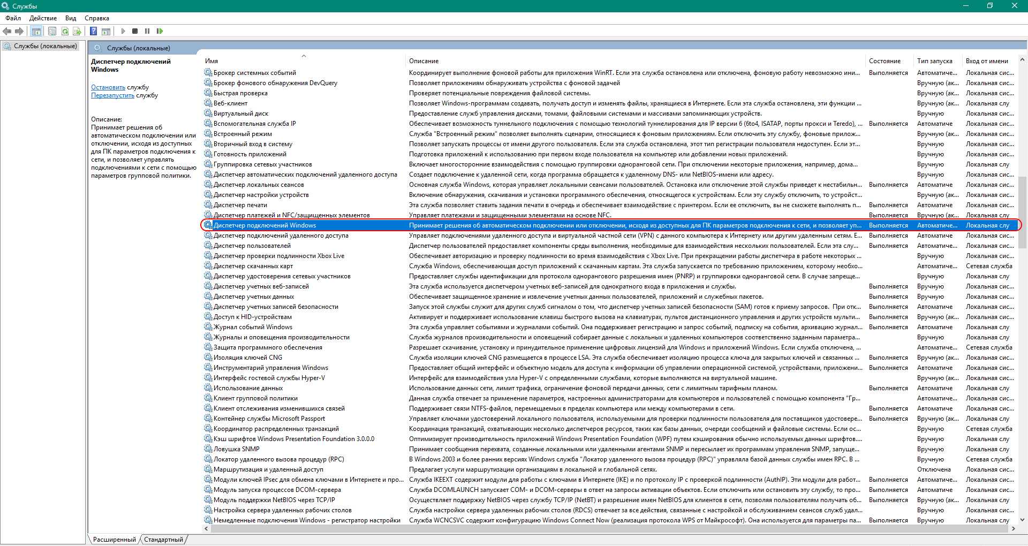Select the Диспетчер скачанных карт service
Viewport: 1028px width, 546px height.
point(253,266)
